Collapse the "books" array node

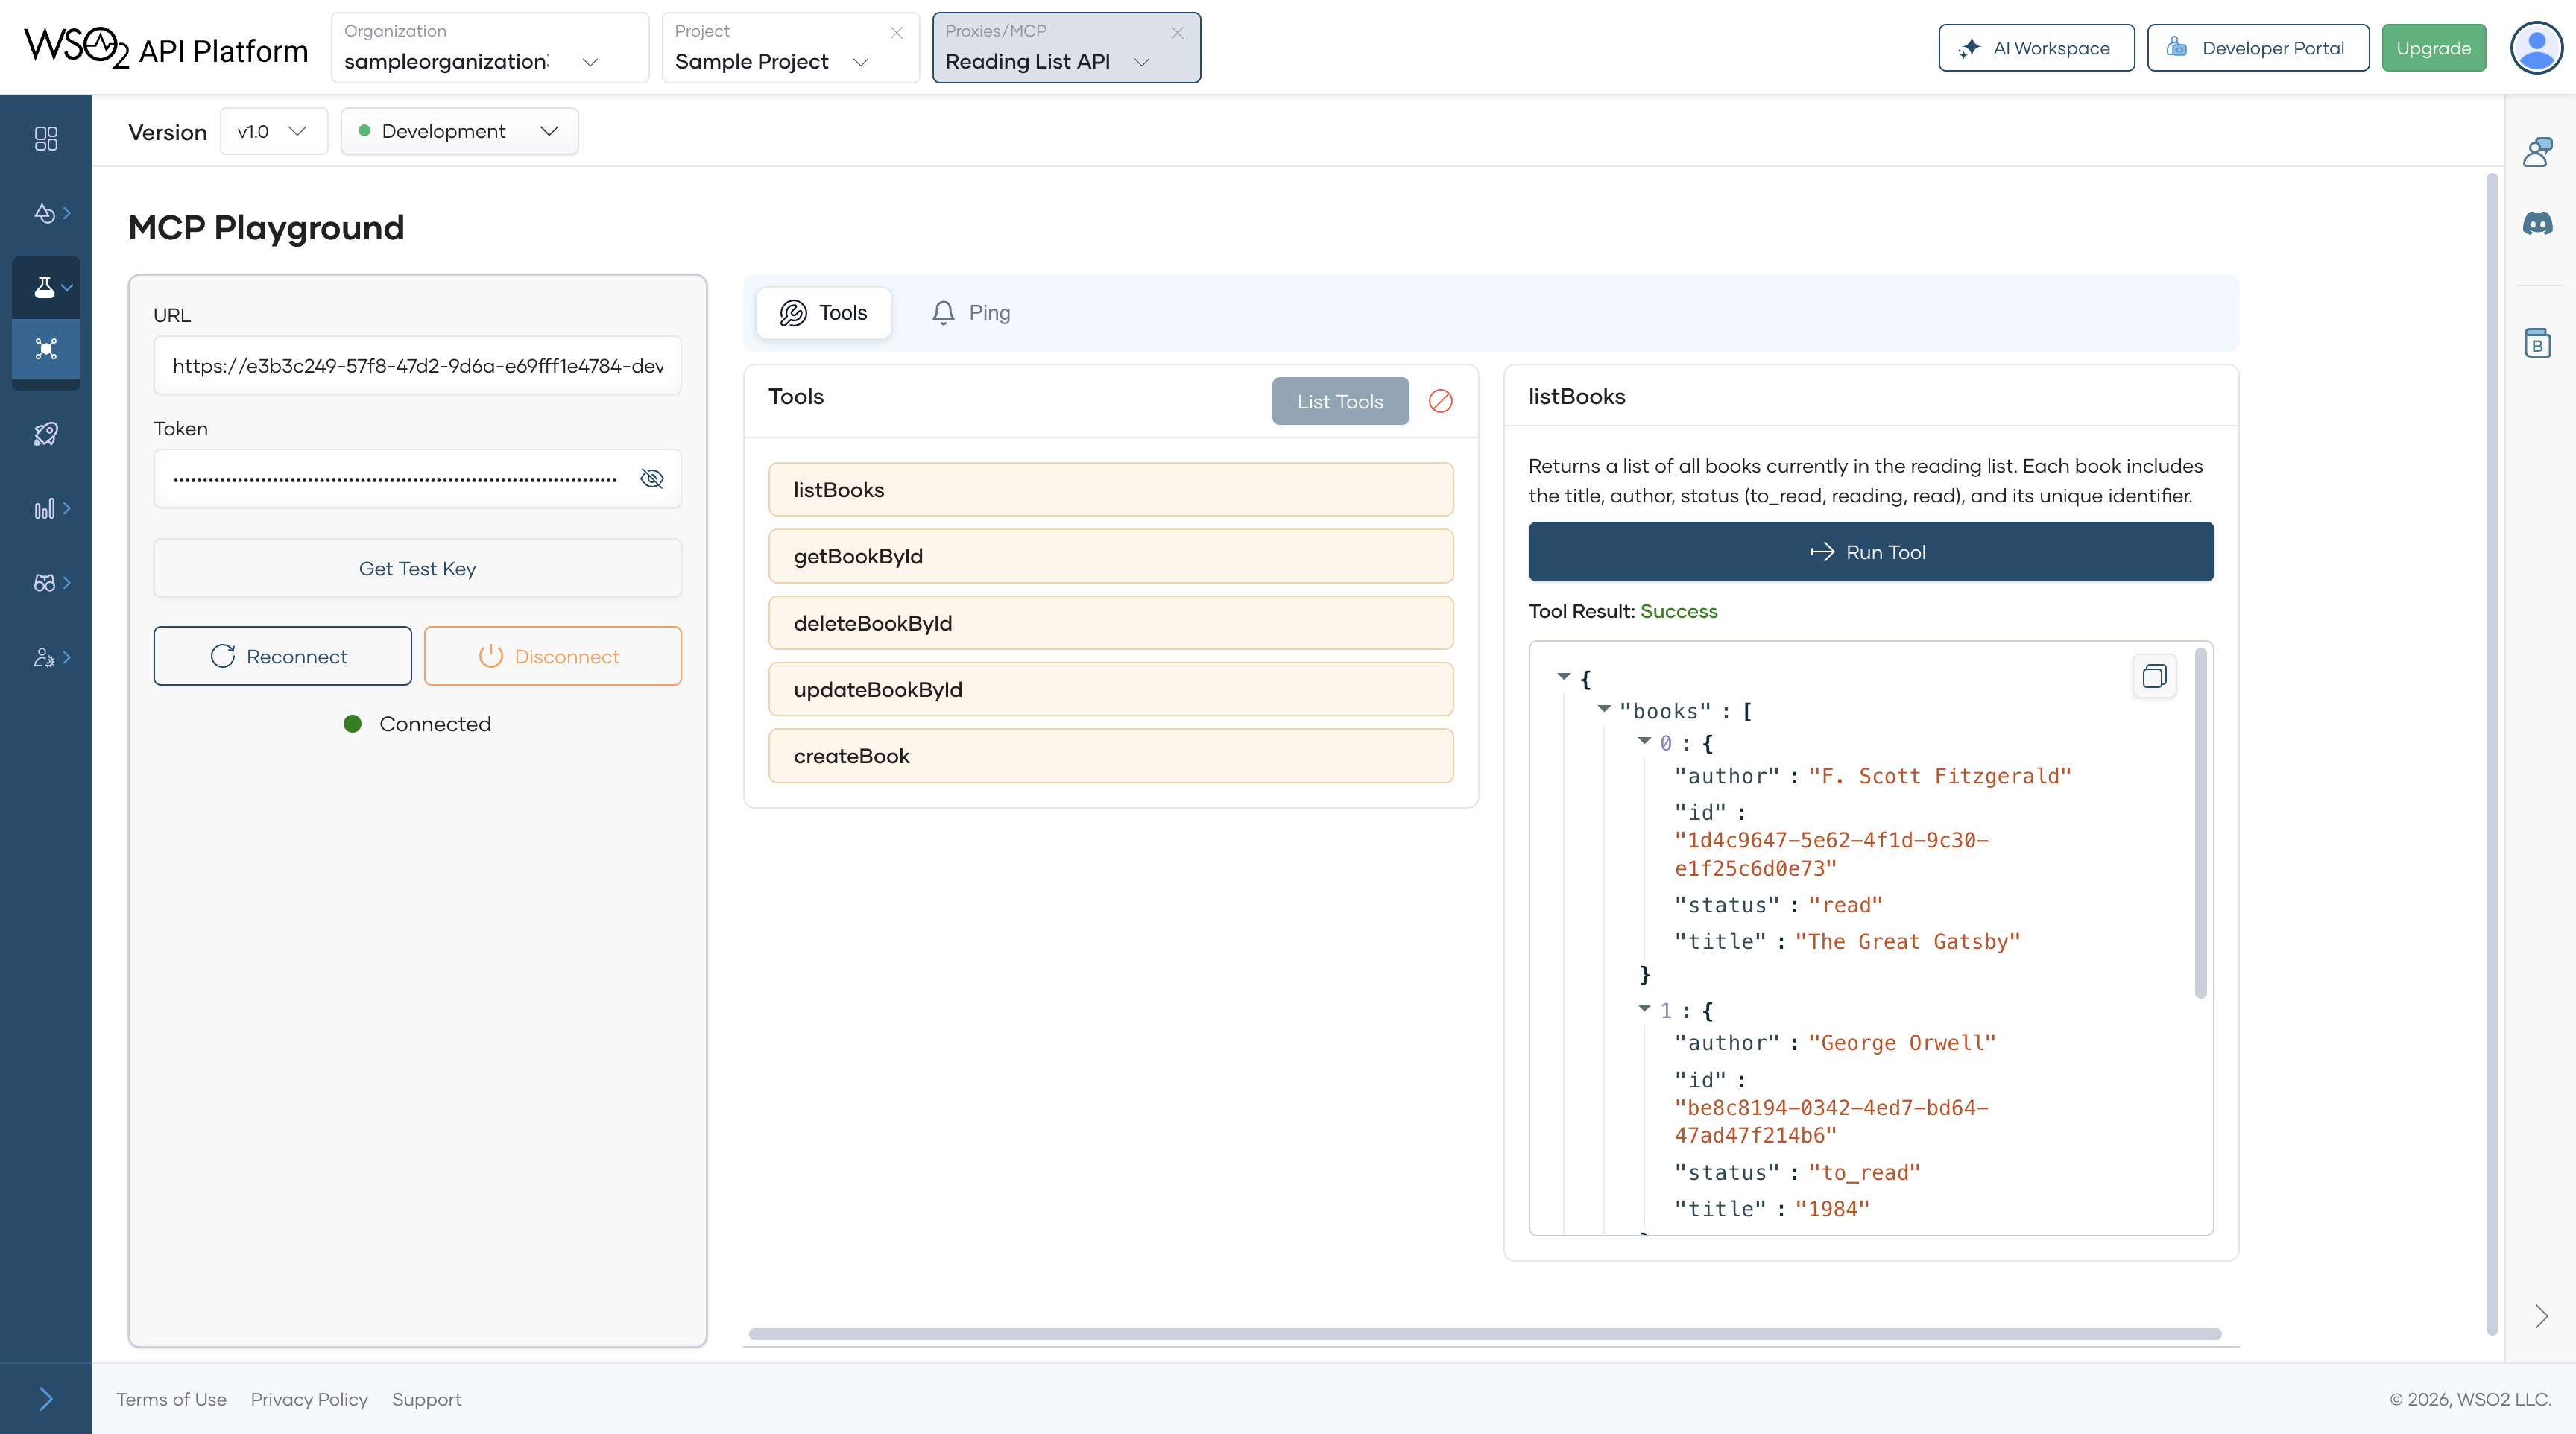click(1604, 709)
